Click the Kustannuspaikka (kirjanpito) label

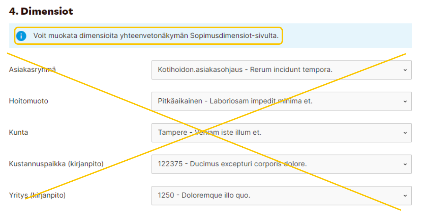pyautogui.click(x=56, y=164)
